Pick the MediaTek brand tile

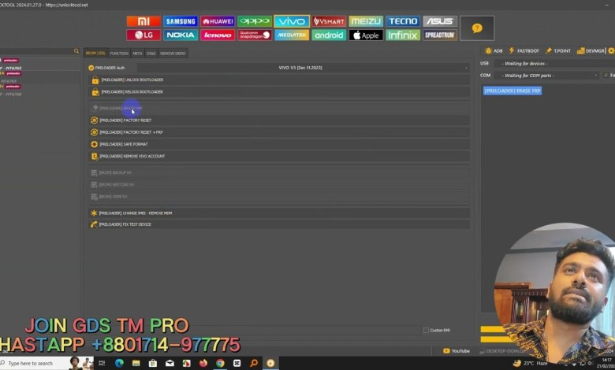pos(292,35)
